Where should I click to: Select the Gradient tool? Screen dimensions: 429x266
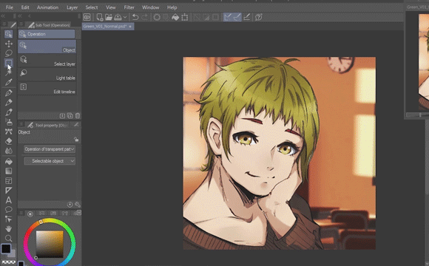(8, 171)
